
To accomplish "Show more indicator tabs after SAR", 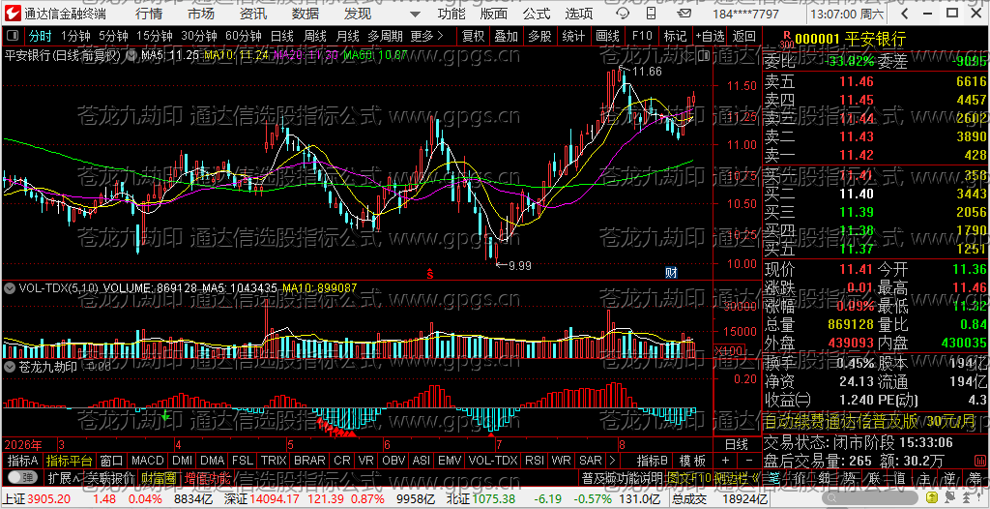I will tap(611, 461).
